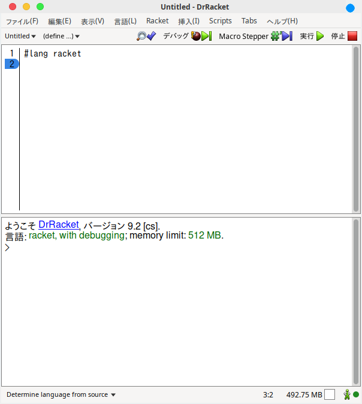Click the blue checkmark syntax icon

tap(152, 36)
